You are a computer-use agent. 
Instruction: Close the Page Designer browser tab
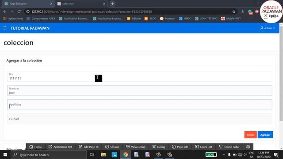tap(51, 4)
